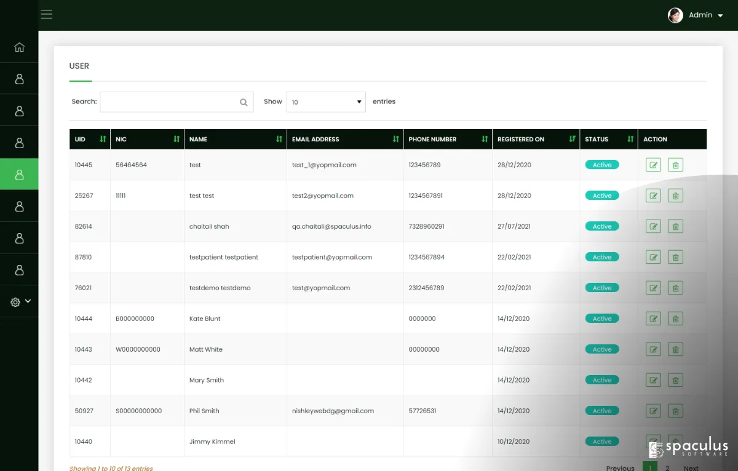Viewport: 738px width, 471px height.
Task: Sort by Status column arrows
Action: 630,139
